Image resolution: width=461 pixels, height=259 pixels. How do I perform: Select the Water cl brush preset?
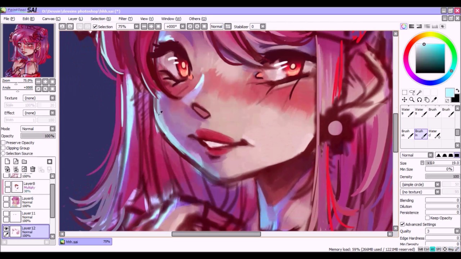434,134
